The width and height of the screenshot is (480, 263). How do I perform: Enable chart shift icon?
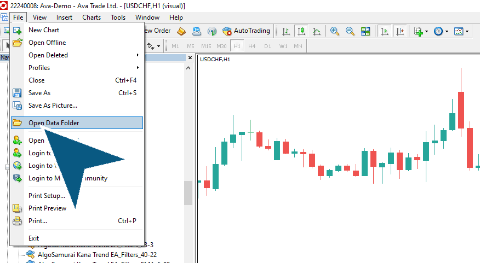pyautogui.click(x=400, y=31)
